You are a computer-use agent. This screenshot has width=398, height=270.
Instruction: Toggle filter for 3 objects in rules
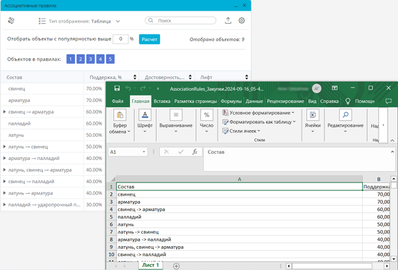pos(91,60)
